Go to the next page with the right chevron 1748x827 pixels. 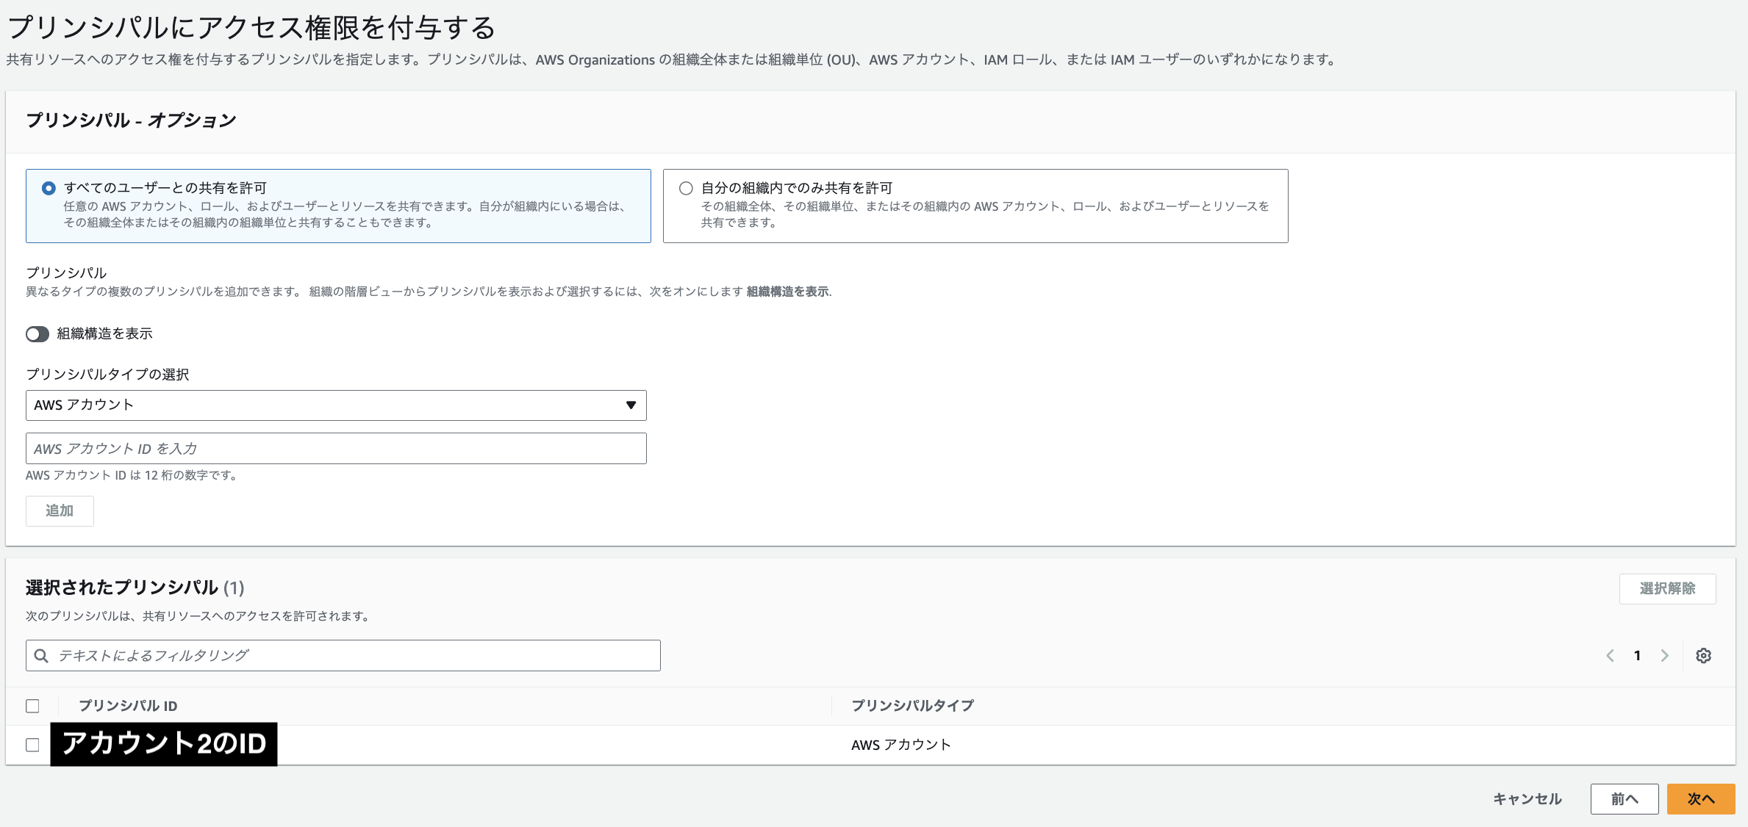[x=1665, y=655]
